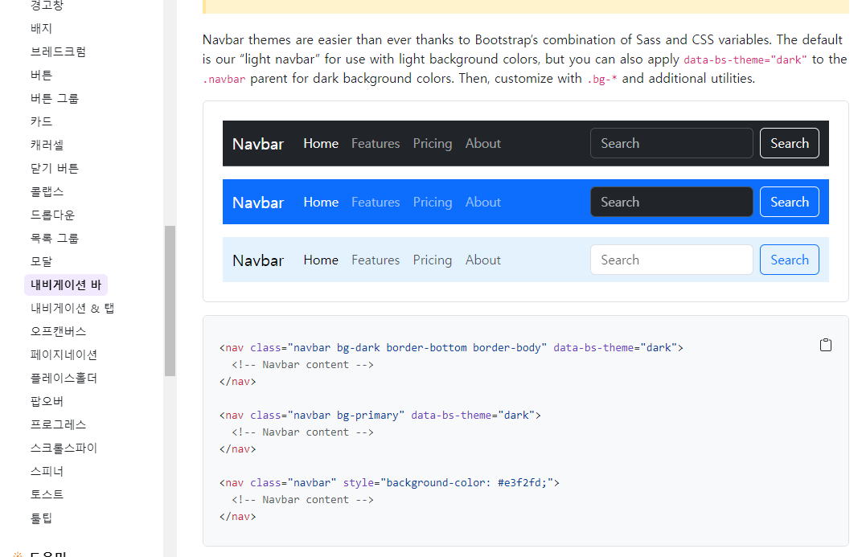Open 스크롤스파이 sidebar link
862x557 pixels.
(64, 448)
